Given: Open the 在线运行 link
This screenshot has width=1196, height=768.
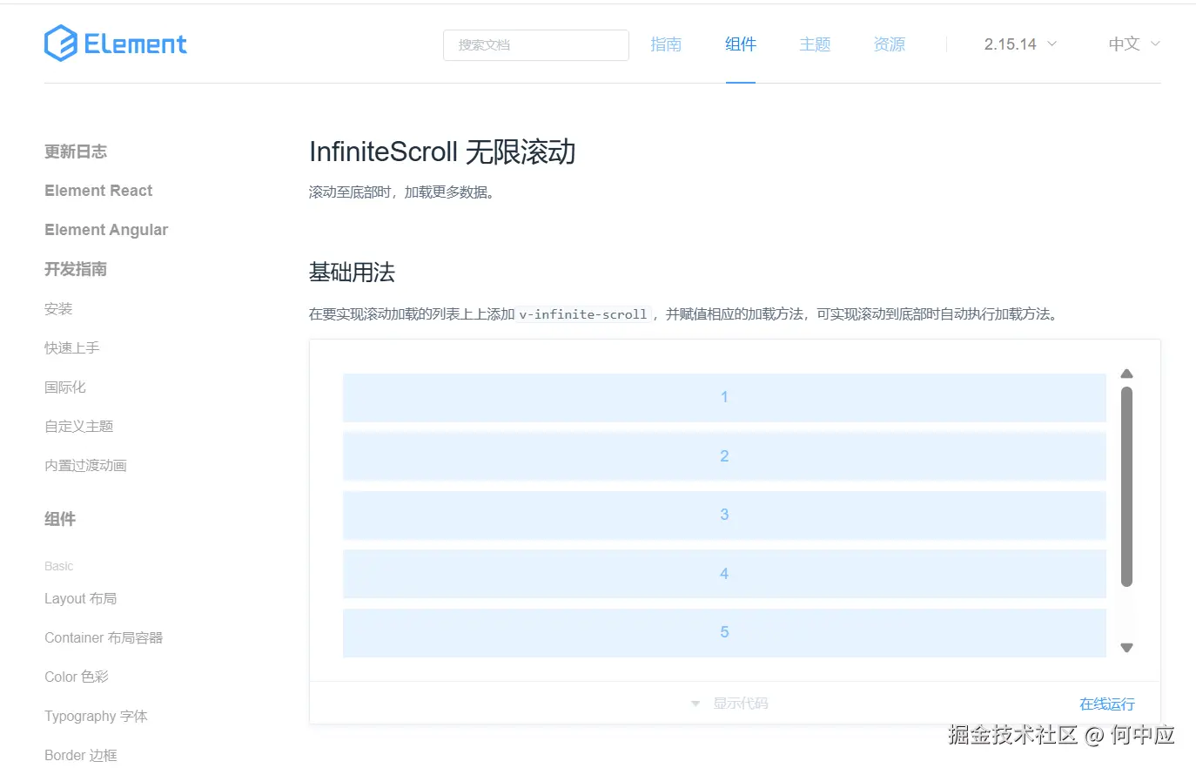Looking at the screenshot, I should [1106, 703].
